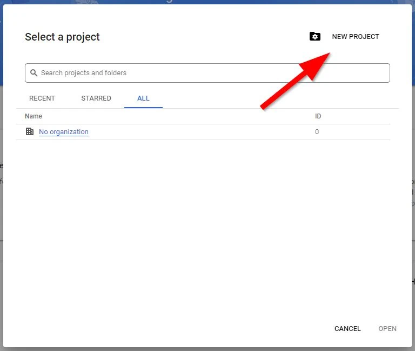This screenshot has width=415, height=351.
Task: Click the Select a project heading
Action: pos(62,37)
